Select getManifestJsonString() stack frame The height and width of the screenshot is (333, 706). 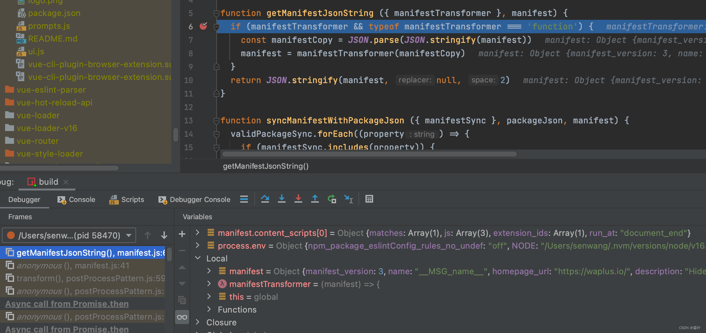click(x=82, y=253)
